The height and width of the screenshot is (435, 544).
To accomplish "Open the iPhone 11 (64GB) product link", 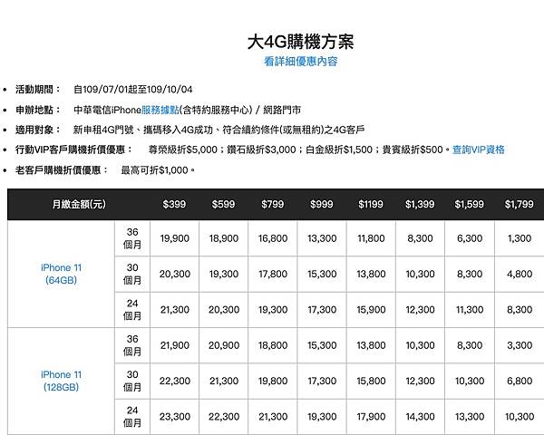I will click(61, 274).
